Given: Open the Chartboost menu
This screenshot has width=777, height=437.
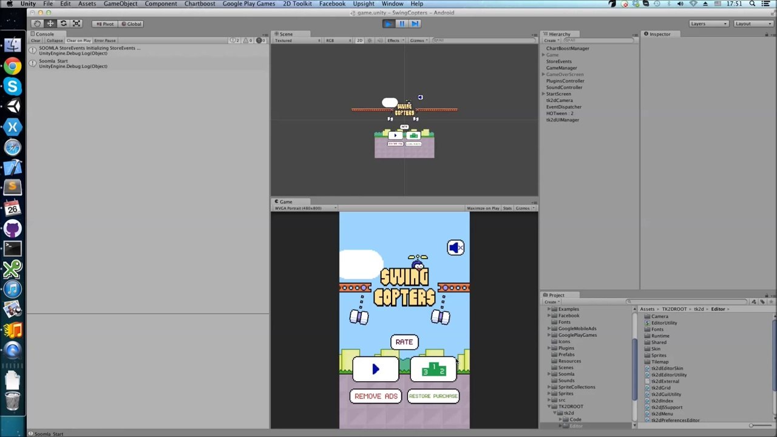Looking at the screenshot, I should (200, 4).
